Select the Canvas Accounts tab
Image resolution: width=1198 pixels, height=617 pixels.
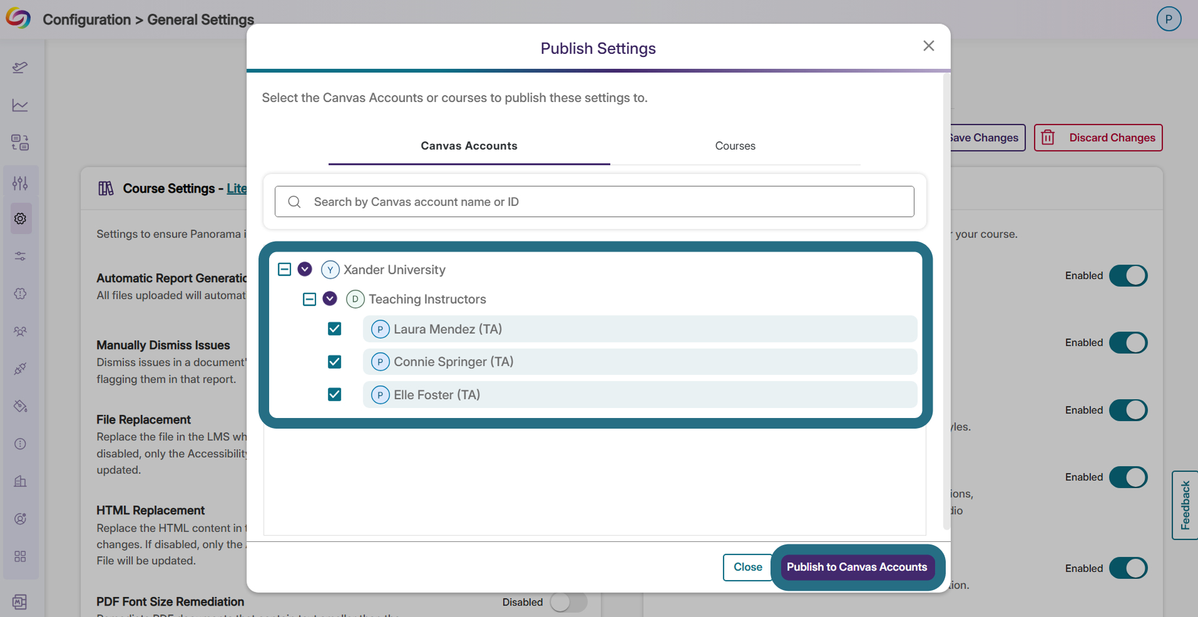(469, 146)
